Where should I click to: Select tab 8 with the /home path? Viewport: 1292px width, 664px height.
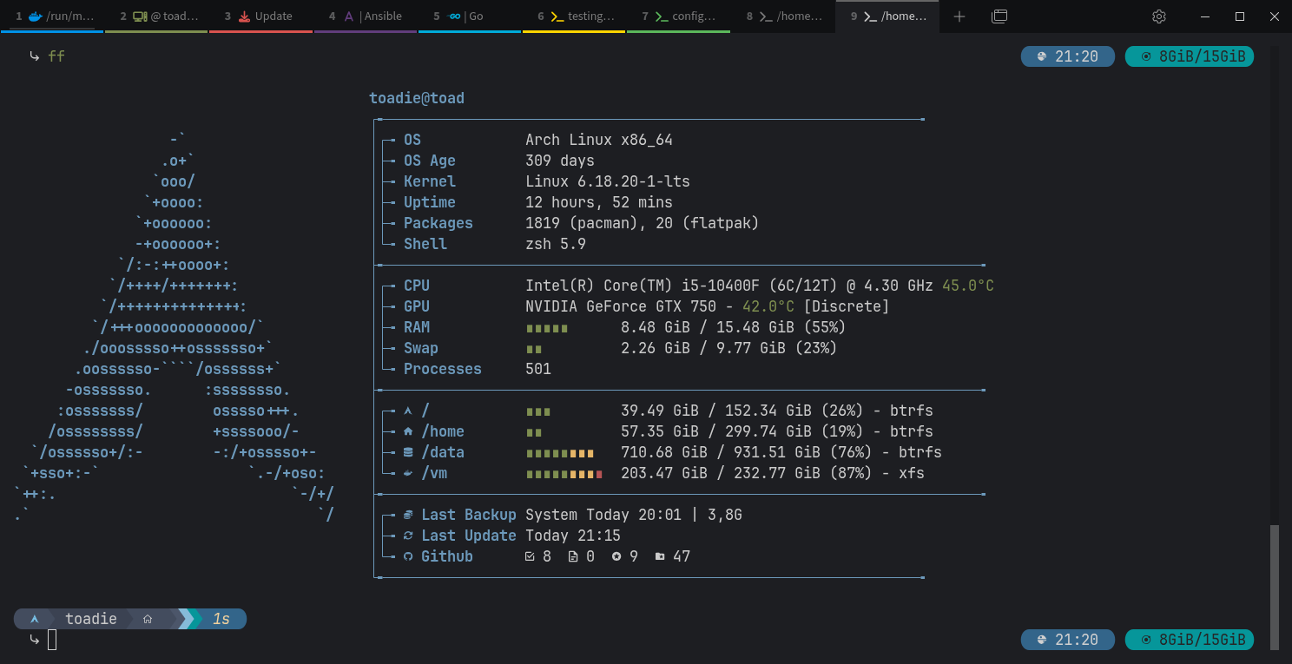click(781, 16)
